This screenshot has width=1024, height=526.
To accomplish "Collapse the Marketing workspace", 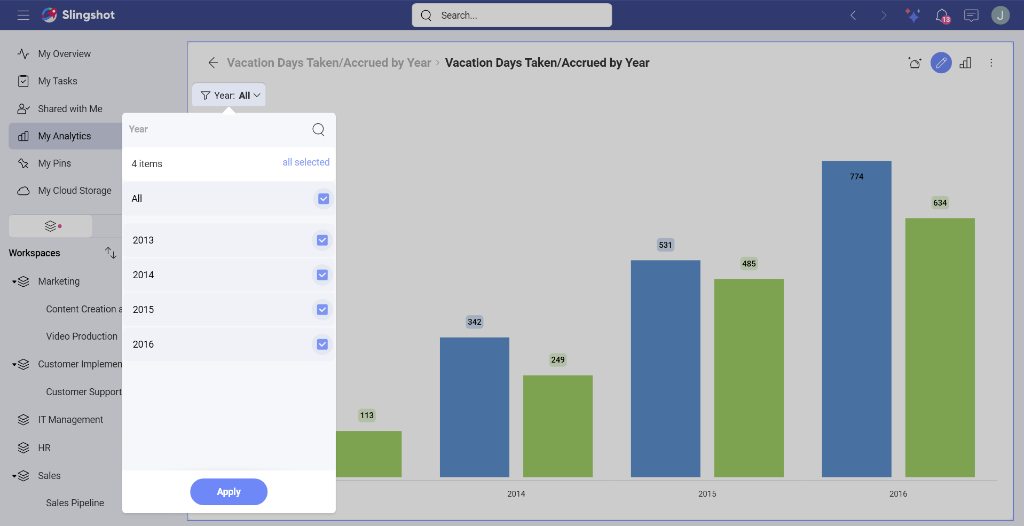I will 14,282.
